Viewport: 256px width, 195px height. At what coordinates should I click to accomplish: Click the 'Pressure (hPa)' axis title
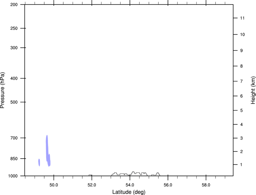[2, 90]
